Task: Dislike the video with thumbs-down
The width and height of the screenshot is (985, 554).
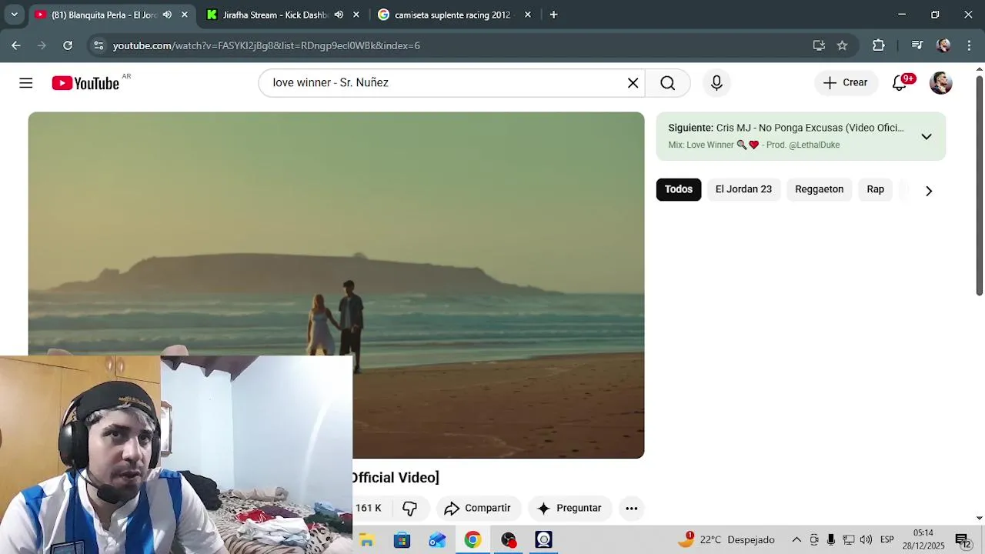Action: 409,508
